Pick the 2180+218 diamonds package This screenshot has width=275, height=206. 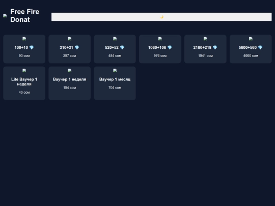coord(205,49)
